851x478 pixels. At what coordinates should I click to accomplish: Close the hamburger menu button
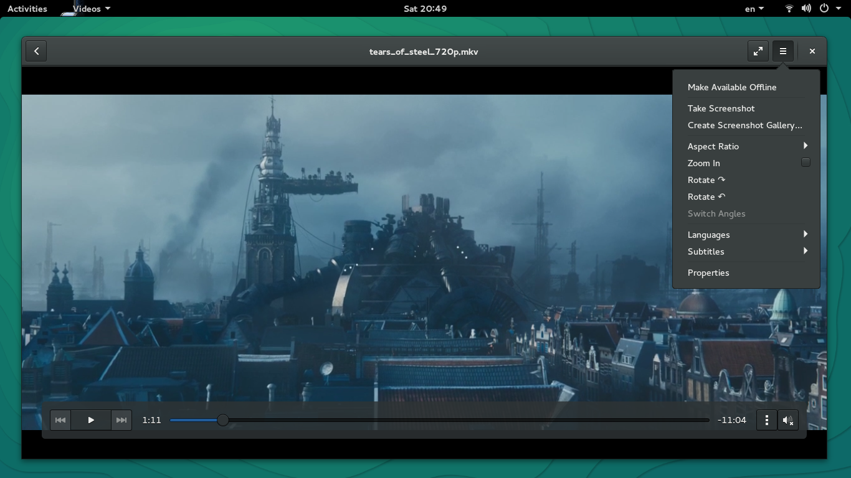point(783,51)
